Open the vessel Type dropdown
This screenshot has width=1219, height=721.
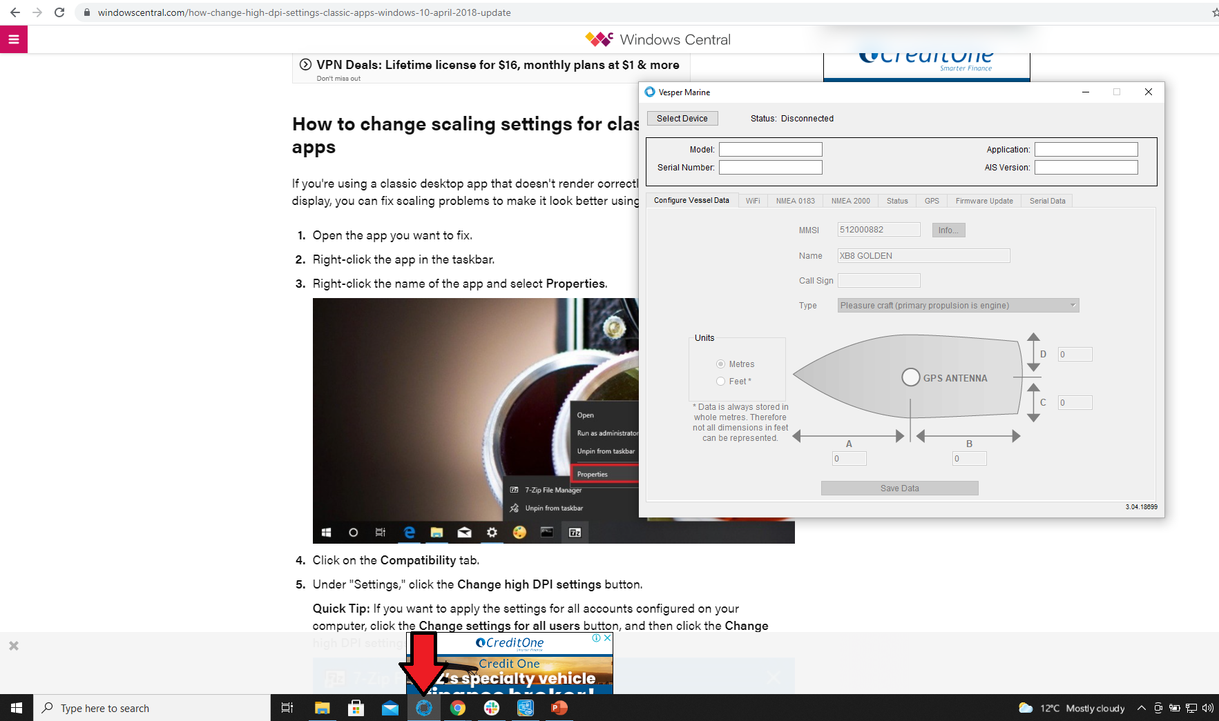click(958, 306)
